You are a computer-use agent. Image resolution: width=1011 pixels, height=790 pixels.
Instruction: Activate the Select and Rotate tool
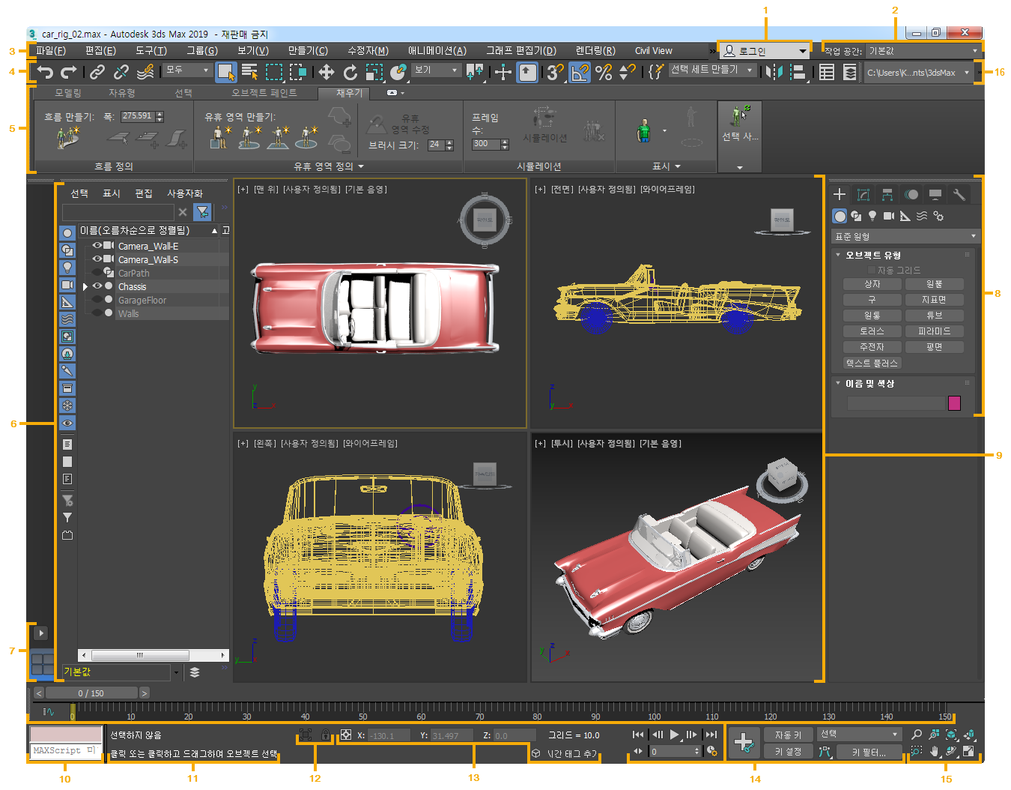coord(350,72)
